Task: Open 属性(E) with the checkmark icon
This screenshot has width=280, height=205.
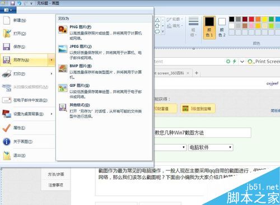Action: pos(27,128)
